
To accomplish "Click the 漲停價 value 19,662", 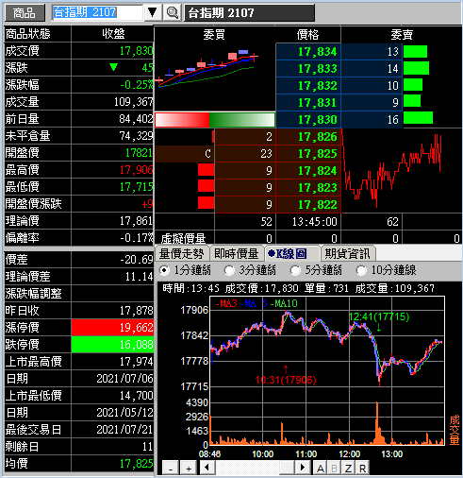I will [x=112, y=328].
